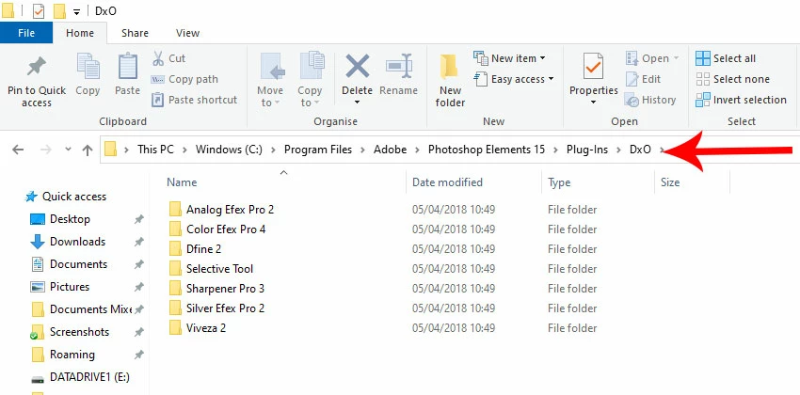Viewport: 800px width, 395px height.
Task: Sort by Type column header
Action: 559,182
